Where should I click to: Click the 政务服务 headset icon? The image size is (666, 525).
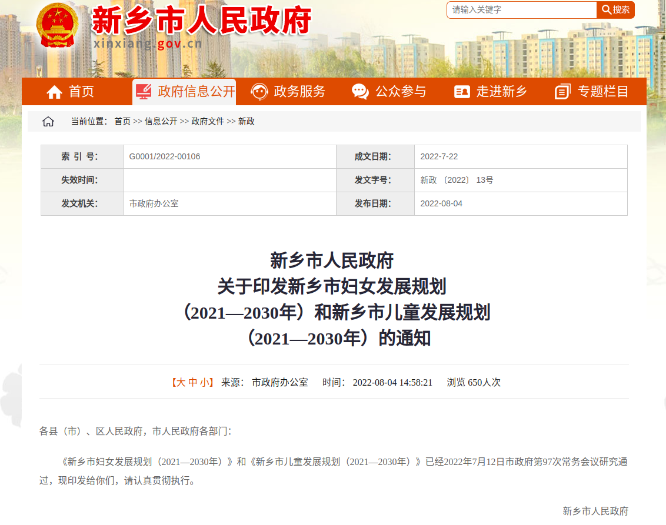(x=259, y=91)
